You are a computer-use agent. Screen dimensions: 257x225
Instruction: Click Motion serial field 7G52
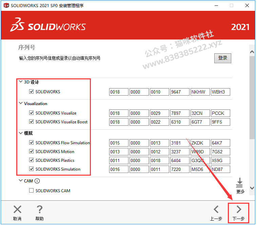pos(221,152)
